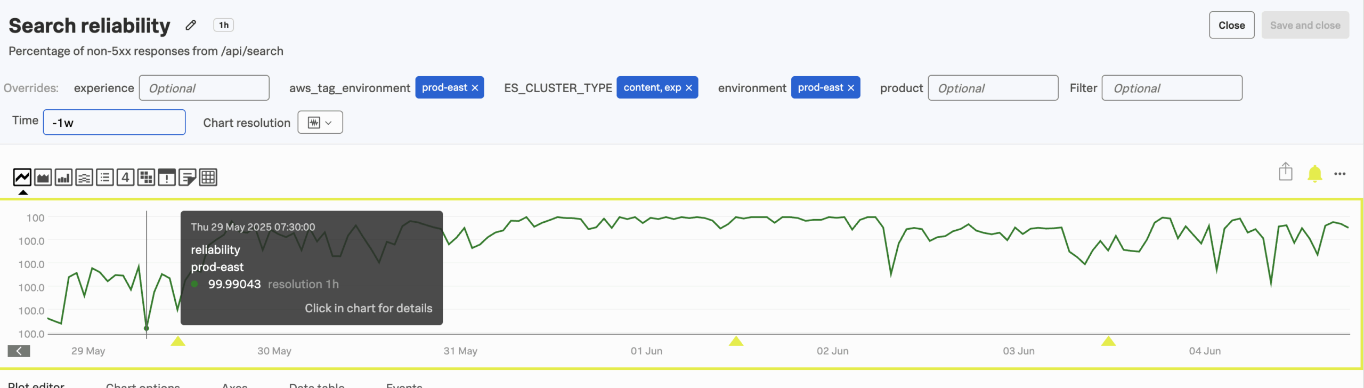
Task: Open the share chart icon
Action: pos(1286,172)
